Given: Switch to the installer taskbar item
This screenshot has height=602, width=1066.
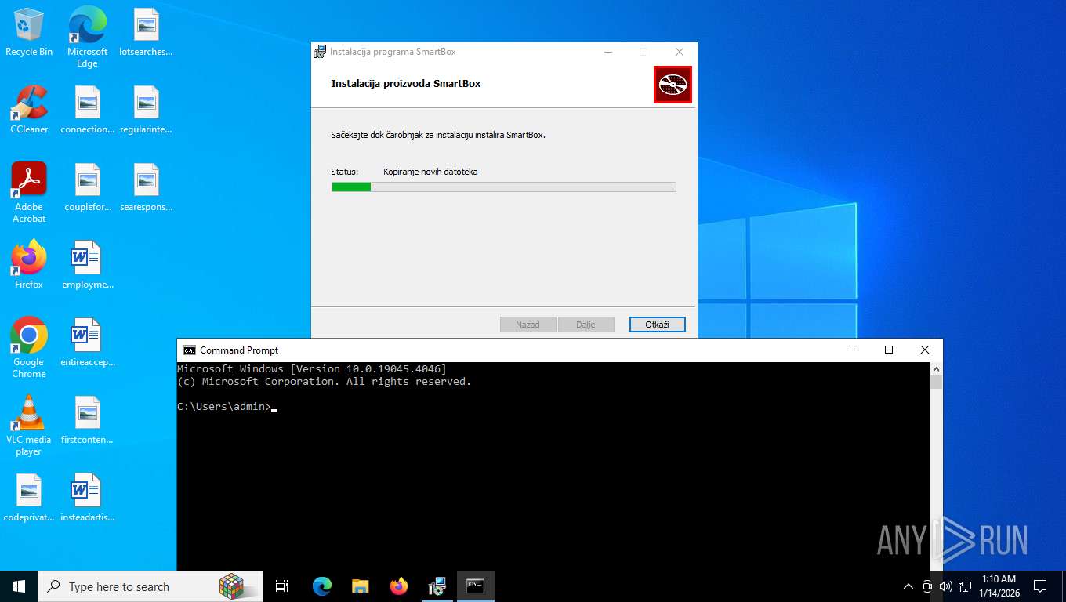Looking at the screenshot, I should [x=437, y=586].
